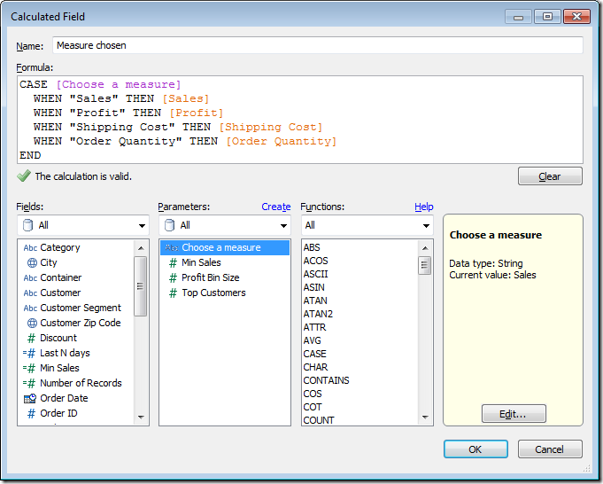This screenshot has width=603, height=484.
Task: Expand the Parameters All dropdown
Action: coord(224,225)
